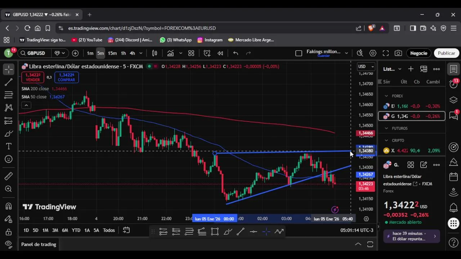Open the go-to-date calendar icon
Screen dimensions: 461x259
click(x=126, y=230)
